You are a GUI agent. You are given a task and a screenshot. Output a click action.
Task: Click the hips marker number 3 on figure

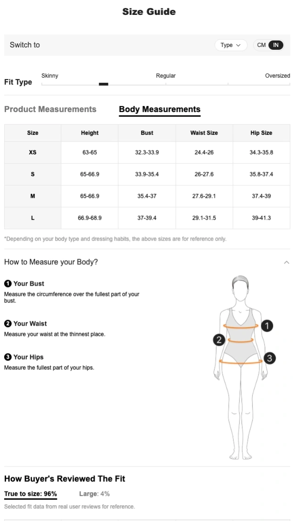pyautogui.click(x=270, y=358)
